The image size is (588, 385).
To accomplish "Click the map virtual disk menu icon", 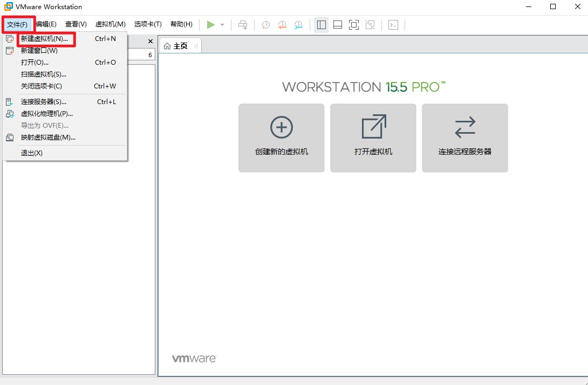I will (x=10, y=137).
